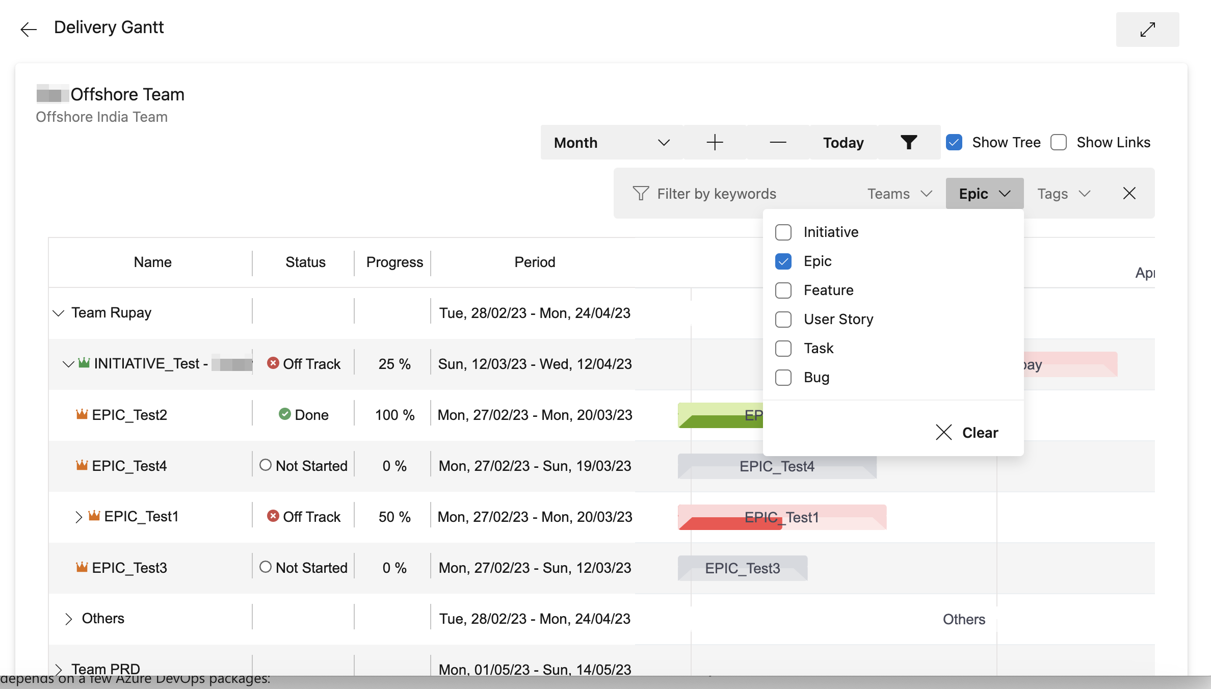Click the zoom-out minus icon
This screenshot has width=1211, height=689.
click(x=777, y=142)
